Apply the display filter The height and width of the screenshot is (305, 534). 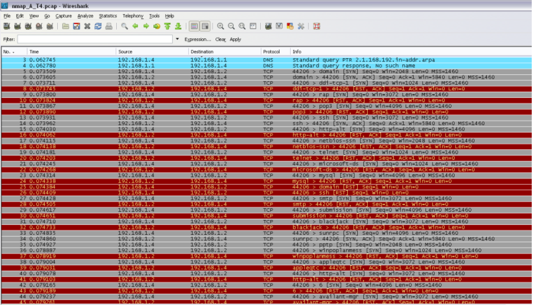[x=235, y=39]
